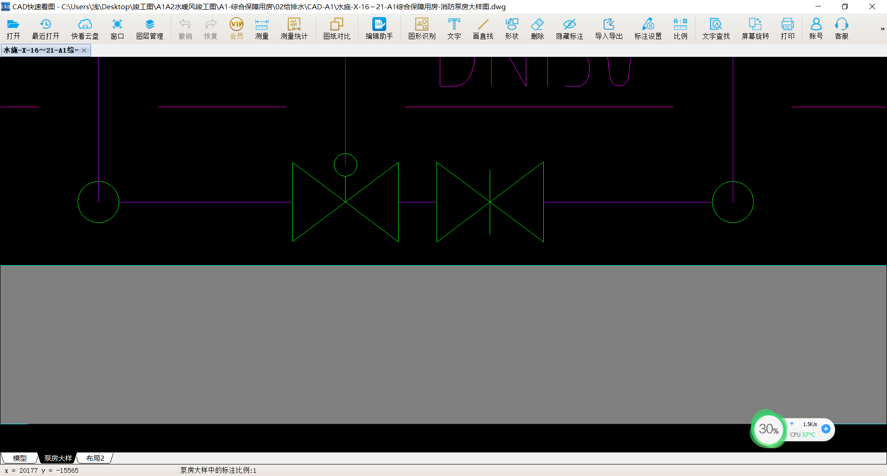Screen dimensions: 887x476
Task: Open the 比例 scale setting
Action: pos(680,29)
